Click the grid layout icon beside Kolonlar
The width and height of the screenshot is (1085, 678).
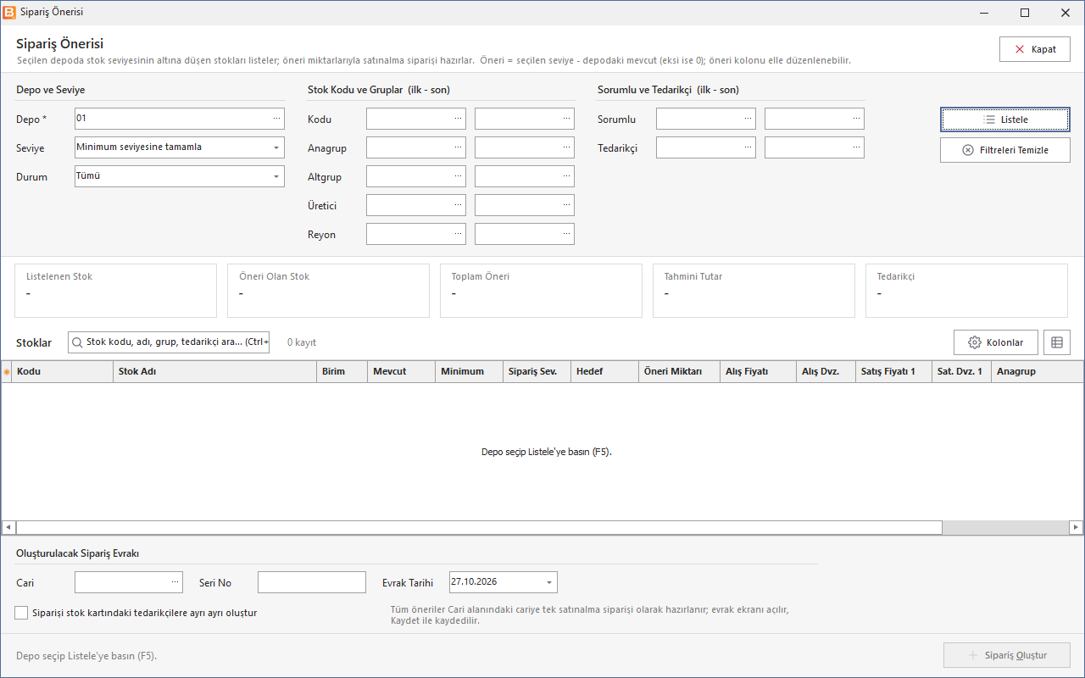coord(1057,342)
